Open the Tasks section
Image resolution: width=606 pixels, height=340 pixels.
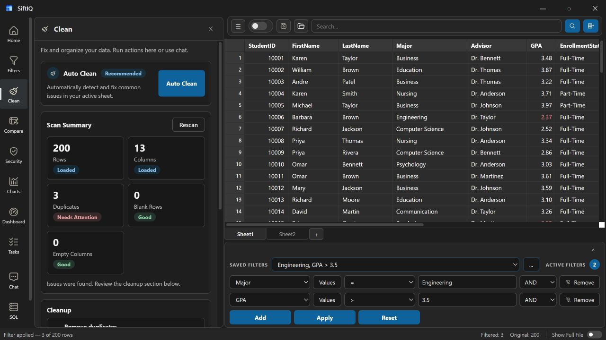(x=13, y=246)
